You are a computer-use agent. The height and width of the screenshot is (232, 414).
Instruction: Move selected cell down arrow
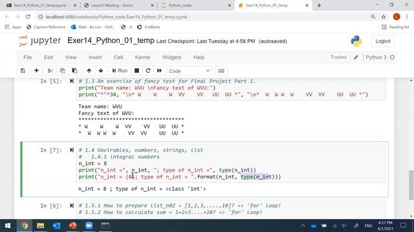[101, 71]
